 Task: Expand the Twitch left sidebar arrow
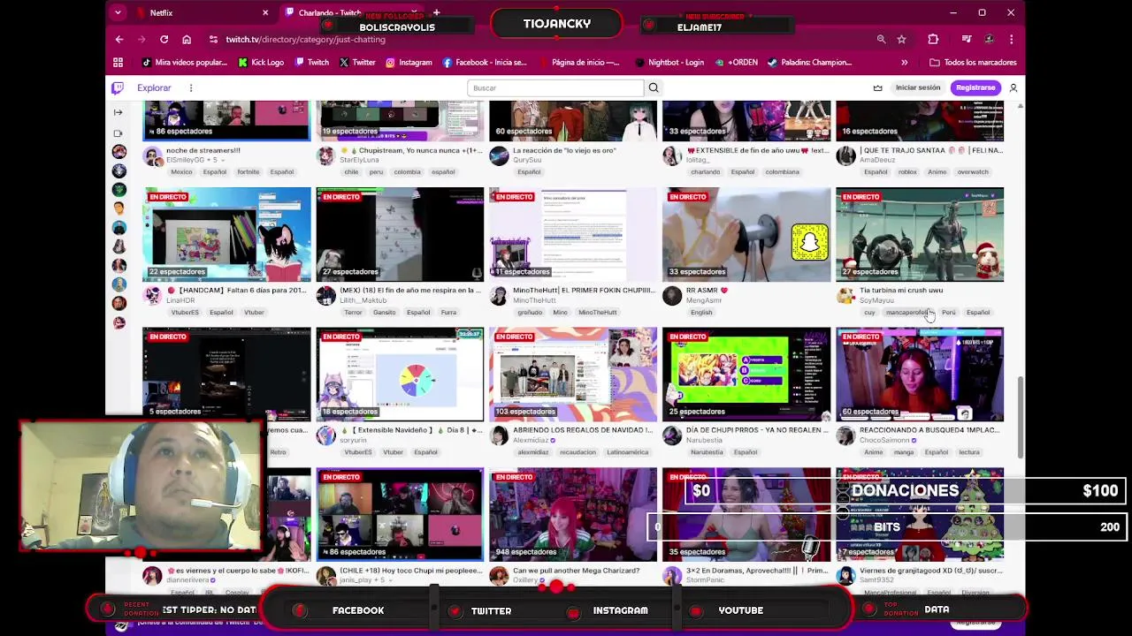[x=118, y=112]
